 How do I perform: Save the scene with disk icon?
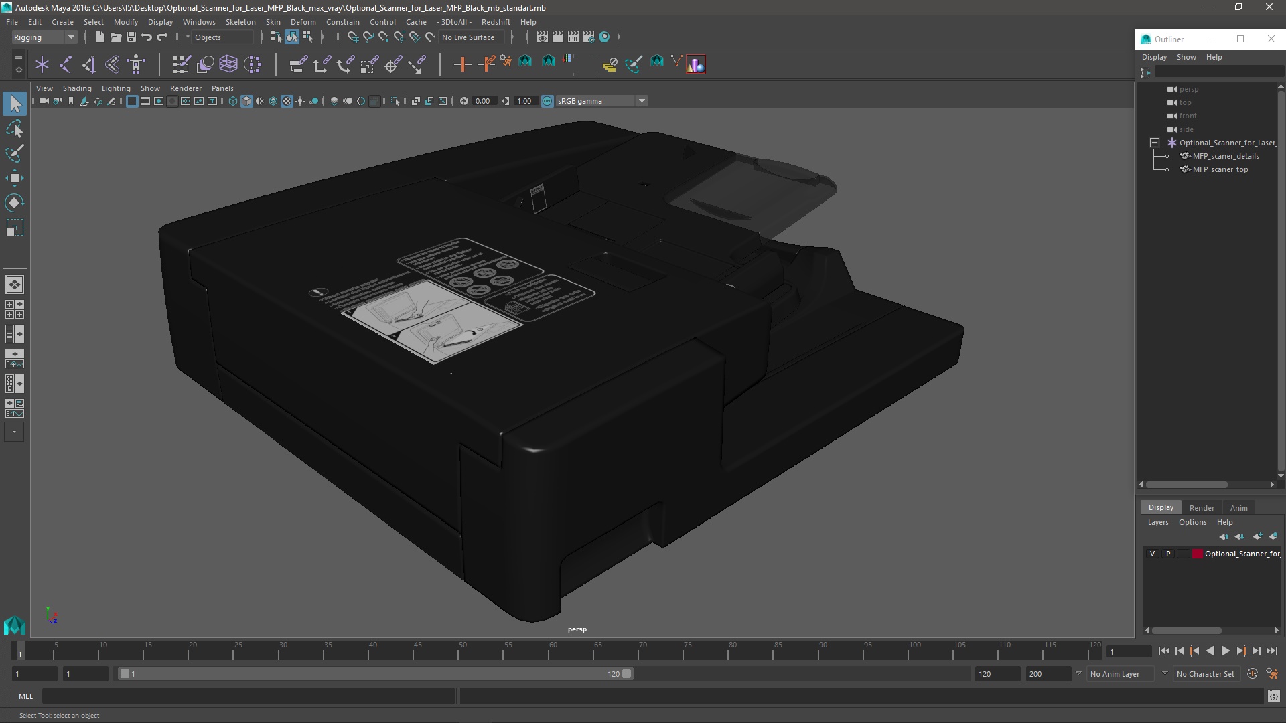(x=131, y=37)
